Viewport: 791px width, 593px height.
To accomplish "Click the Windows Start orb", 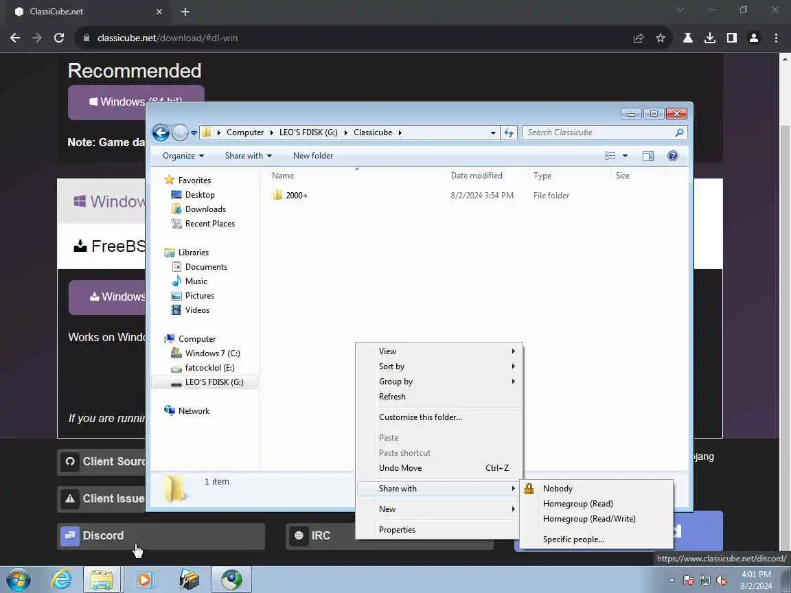I will (x=19, y=580).
